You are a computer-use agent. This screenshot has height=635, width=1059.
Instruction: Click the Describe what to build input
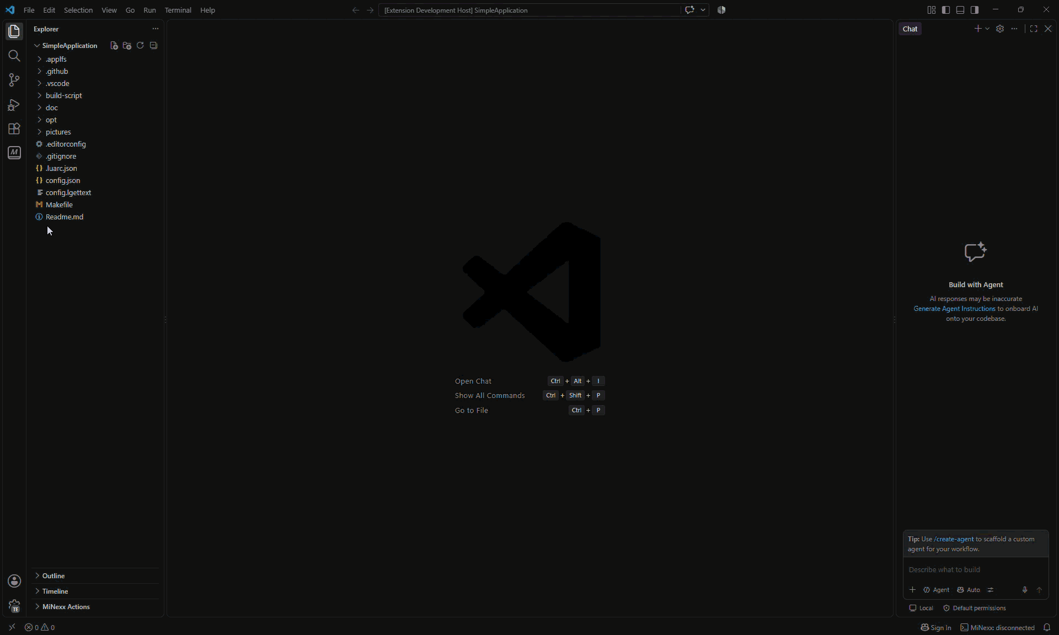click(975, 569)
